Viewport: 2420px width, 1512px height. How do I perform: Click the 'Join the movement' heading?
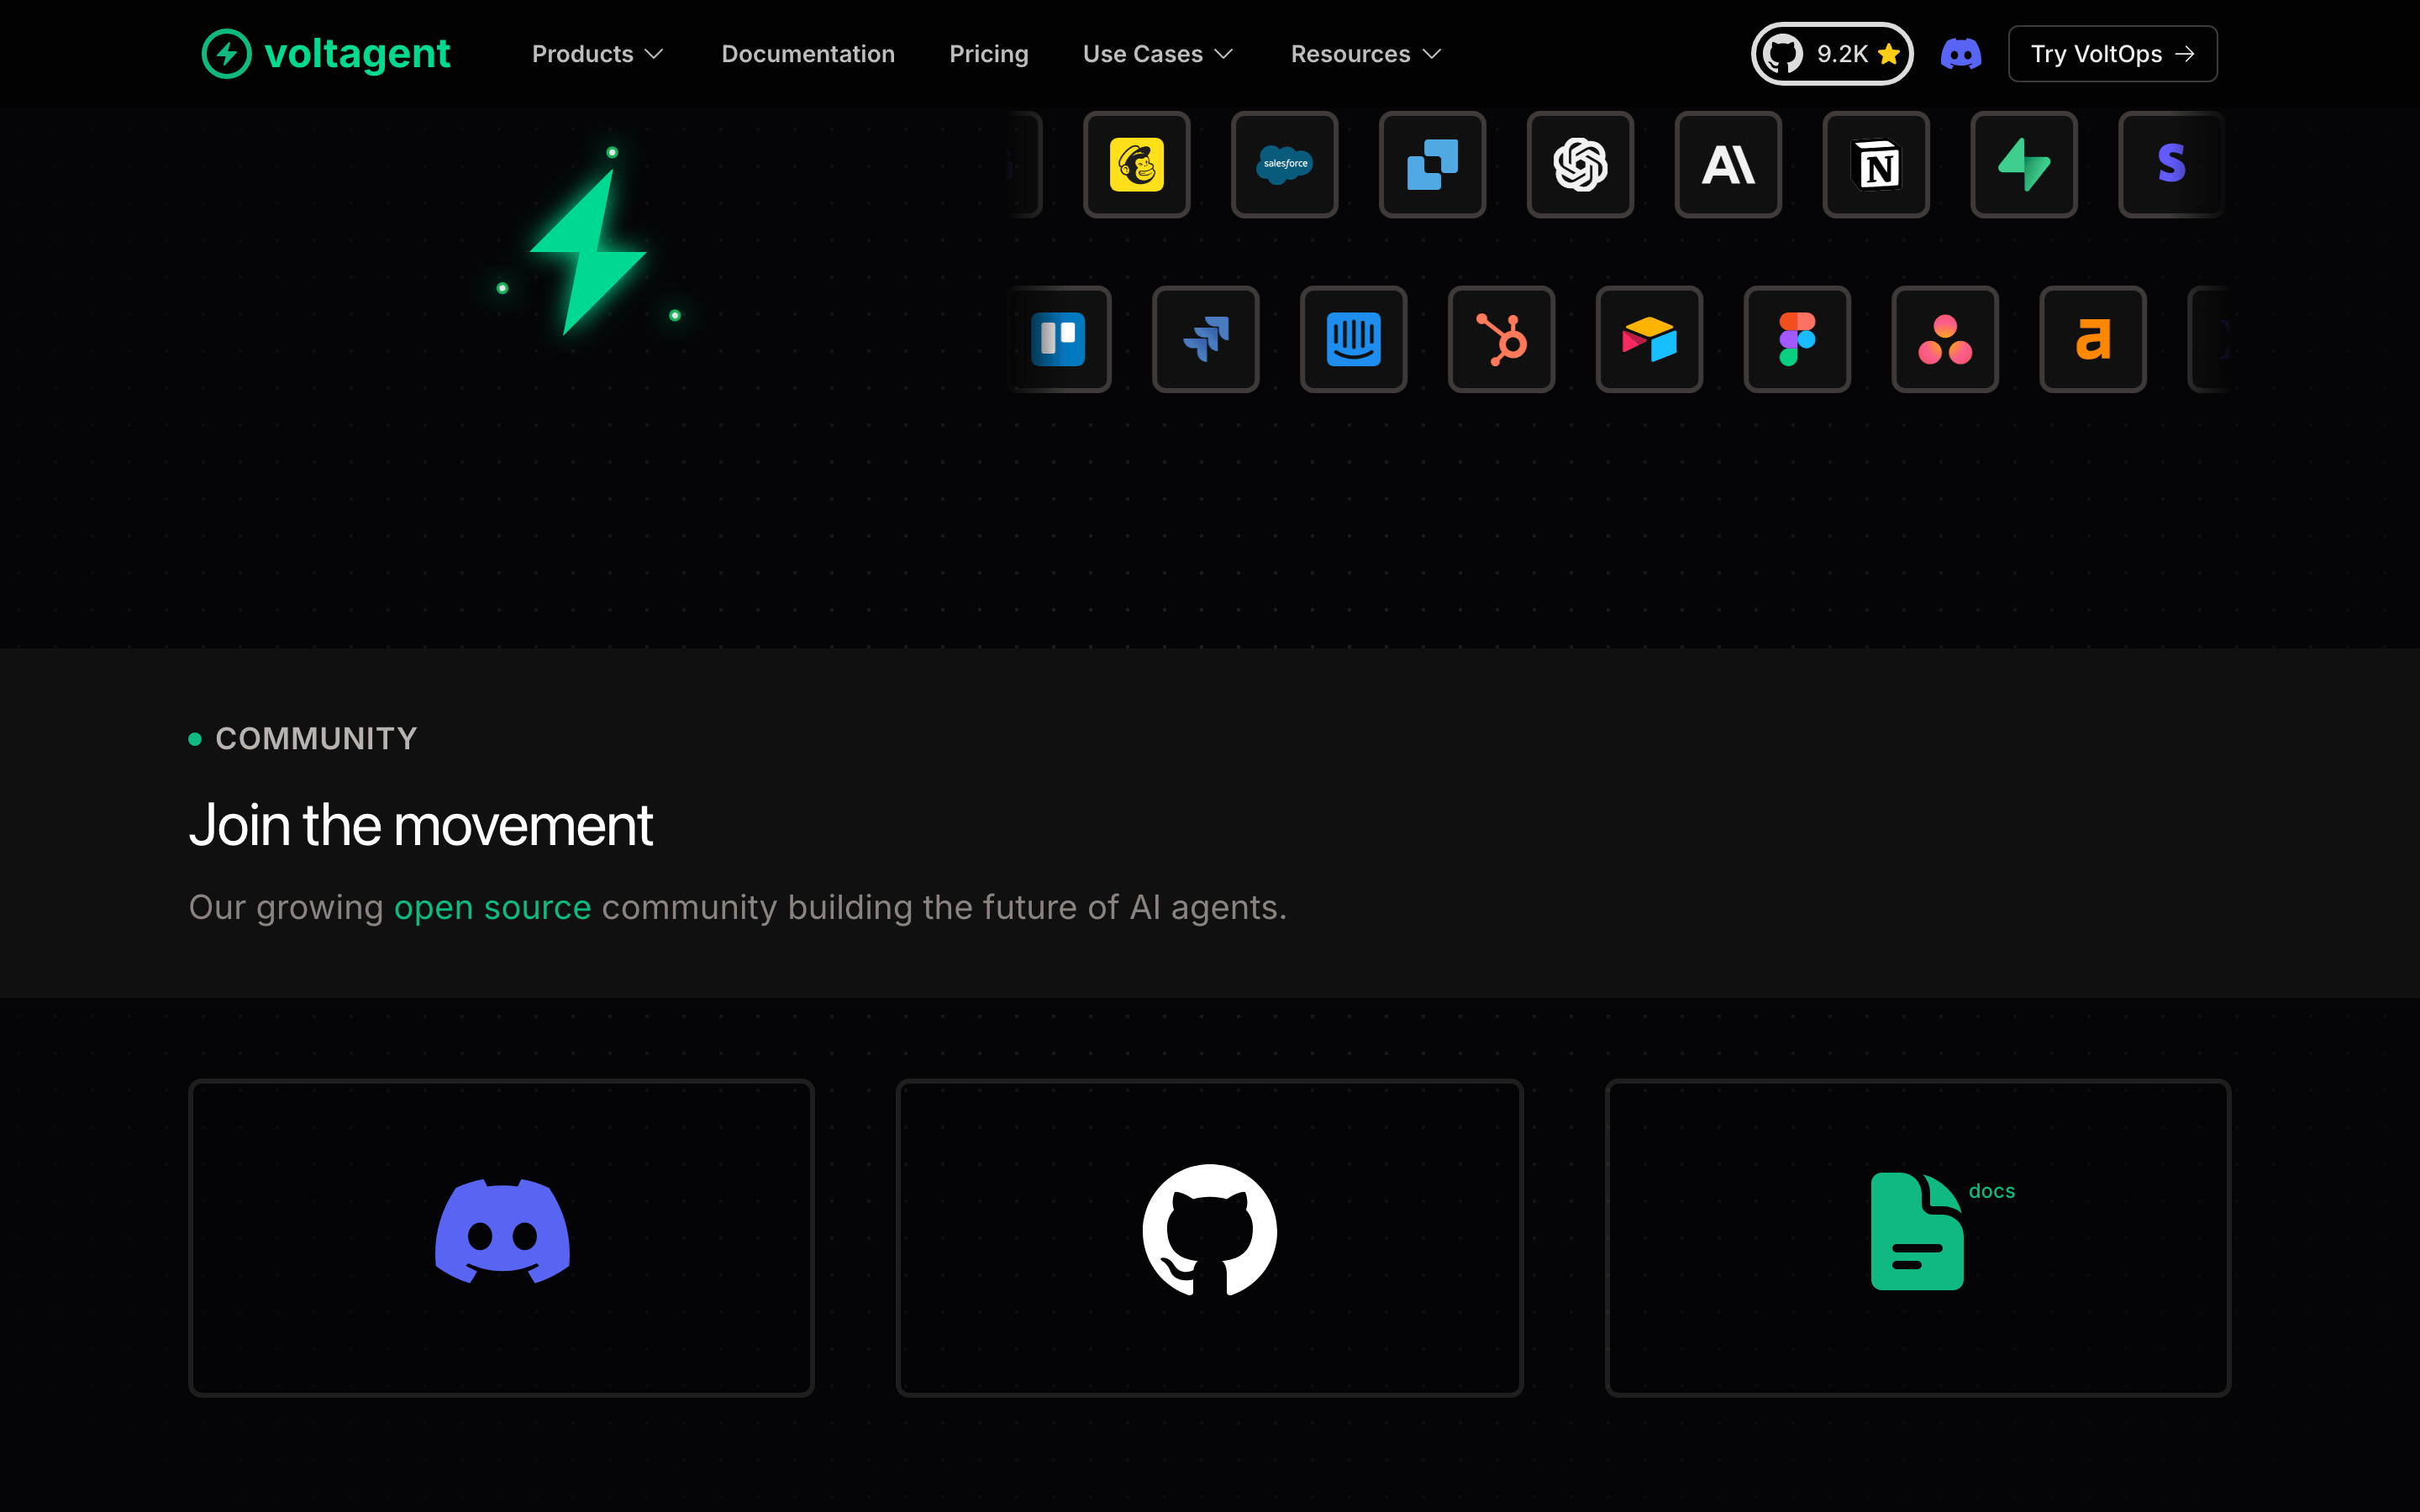click(420, 826)
